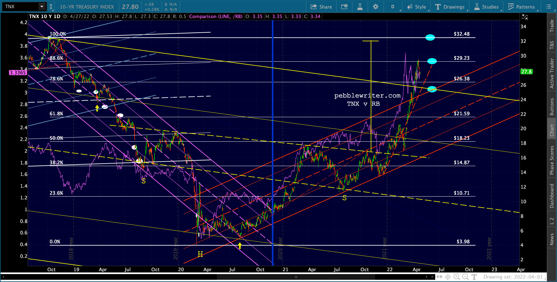
Task: Click the $26.38 Fibonacci price label
Action: point(462,79)
